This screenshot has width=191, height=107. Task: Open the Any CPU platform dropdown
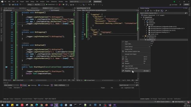coord(40,5)
